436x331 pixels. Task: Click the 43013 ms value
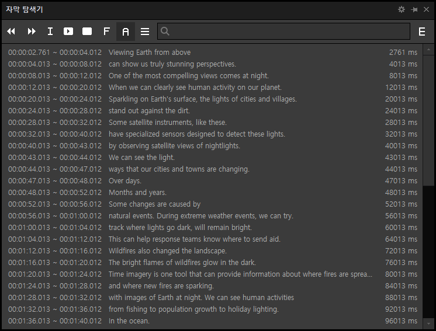coord(402,158)
